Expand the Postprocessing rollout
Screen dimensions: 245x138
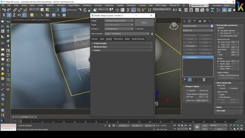click(x=122, y=43)
